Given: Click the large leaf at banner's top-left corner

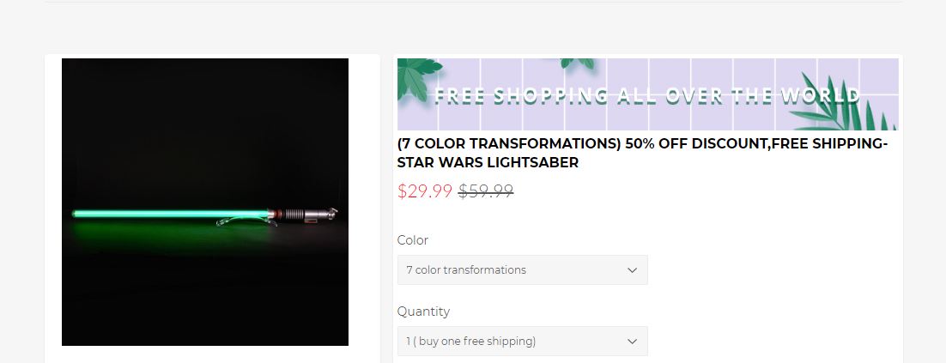Looking at the screenshot, I should coord(417,76).
